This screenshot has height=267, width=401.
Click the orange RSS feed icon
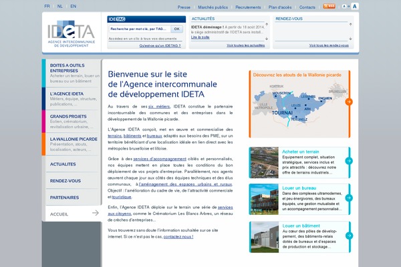pyautogui.click(x=329, y=6)
